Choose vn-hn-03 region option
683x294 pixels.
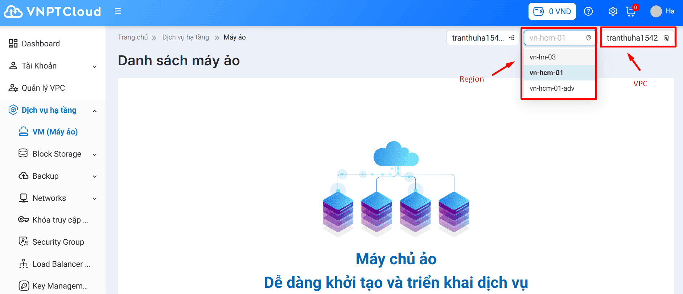click(x=543, y=57)
